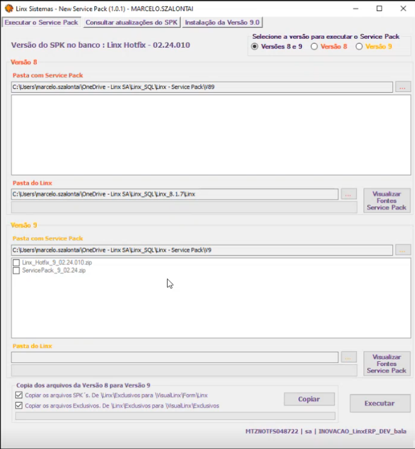Browse for Versão 8 Service Pack folder
This screenshot has width=415, height=449.
click(x=403, y=87)
